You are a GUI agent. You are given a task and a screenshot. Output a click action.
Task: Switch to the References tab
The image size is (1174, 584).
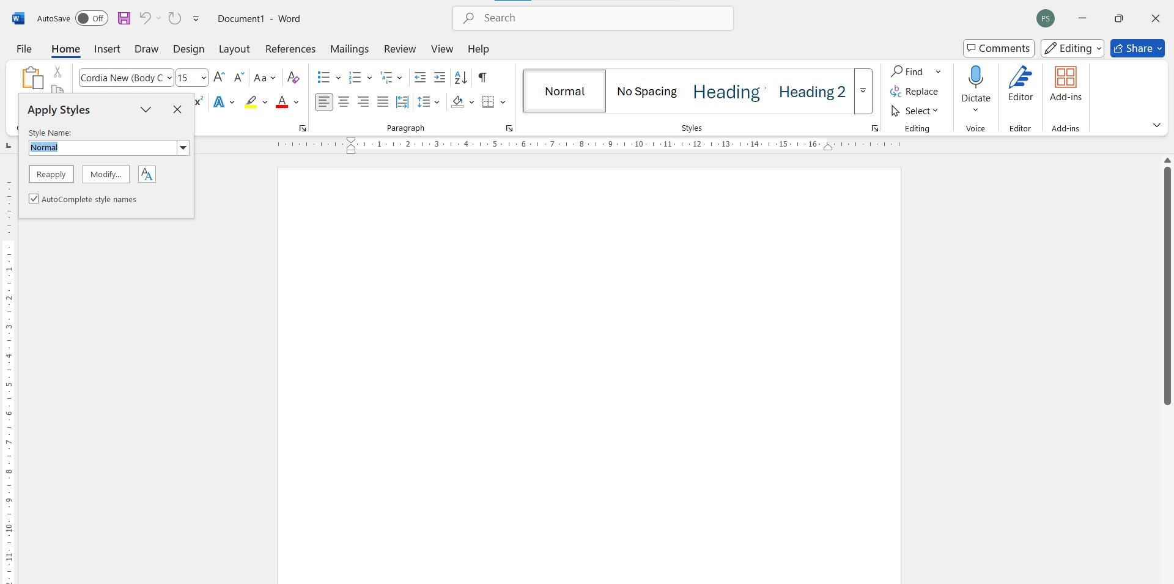(290, 49)
